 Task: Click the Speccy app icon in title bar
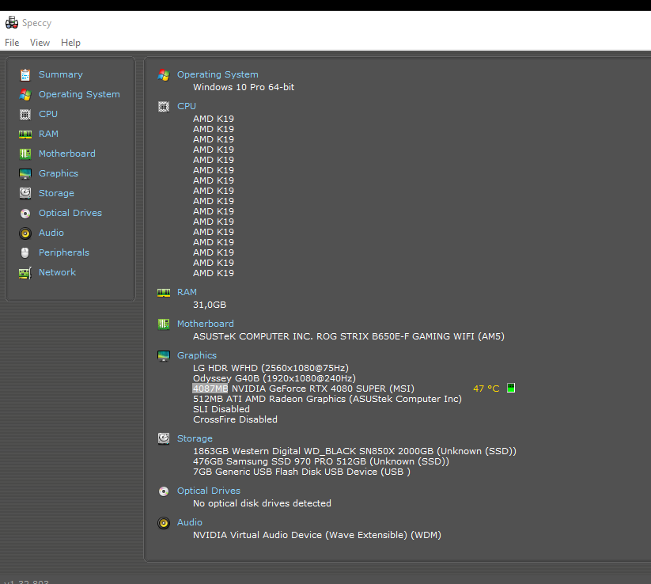(x=12, y=23)
